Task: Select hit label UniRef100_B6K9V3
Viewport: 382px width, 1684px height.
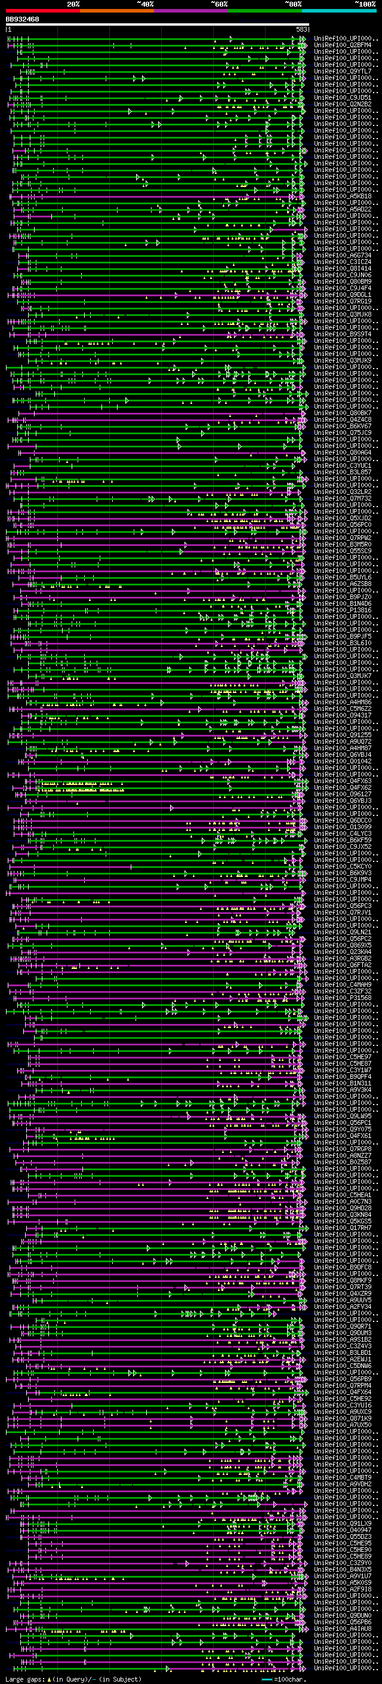Action: click(343, 873)
